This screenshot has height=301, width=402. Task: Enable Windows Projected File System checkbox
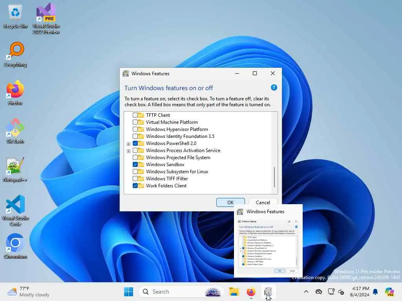coord(135,158)
